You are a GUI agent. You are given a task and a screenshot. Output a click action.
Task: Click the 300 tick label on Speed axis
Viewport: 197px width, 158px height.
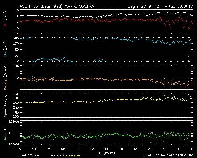16,108
